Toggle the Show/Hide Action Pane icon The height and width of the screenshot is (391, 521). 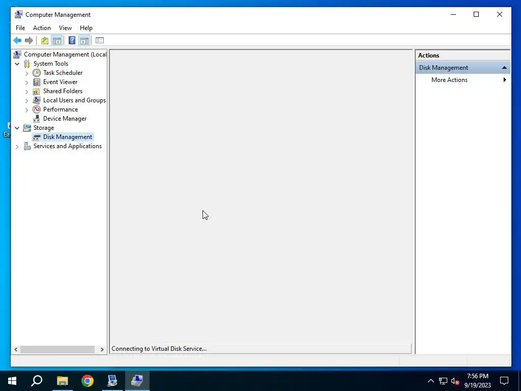[x=84, y=41]
